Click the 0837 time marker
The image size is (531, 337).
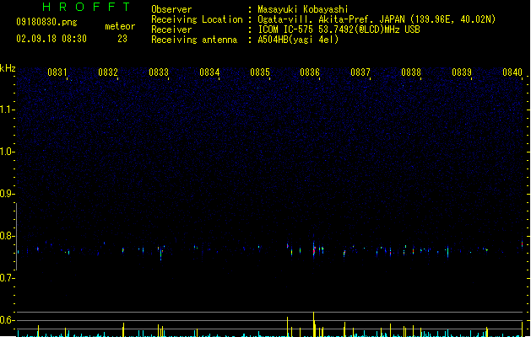click(360, 72)
